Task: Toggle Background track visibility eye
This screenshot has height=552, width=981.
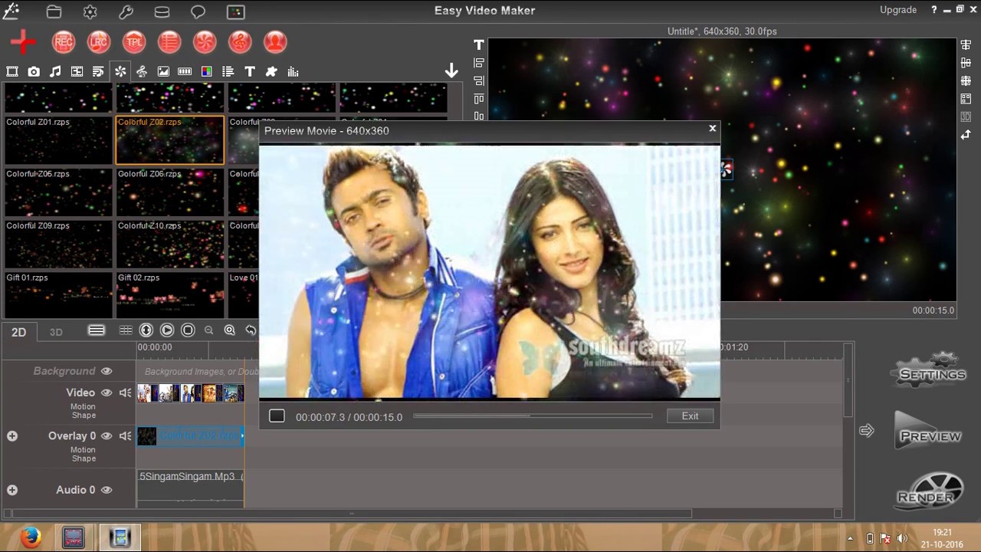Action: (x=107, y=371)
